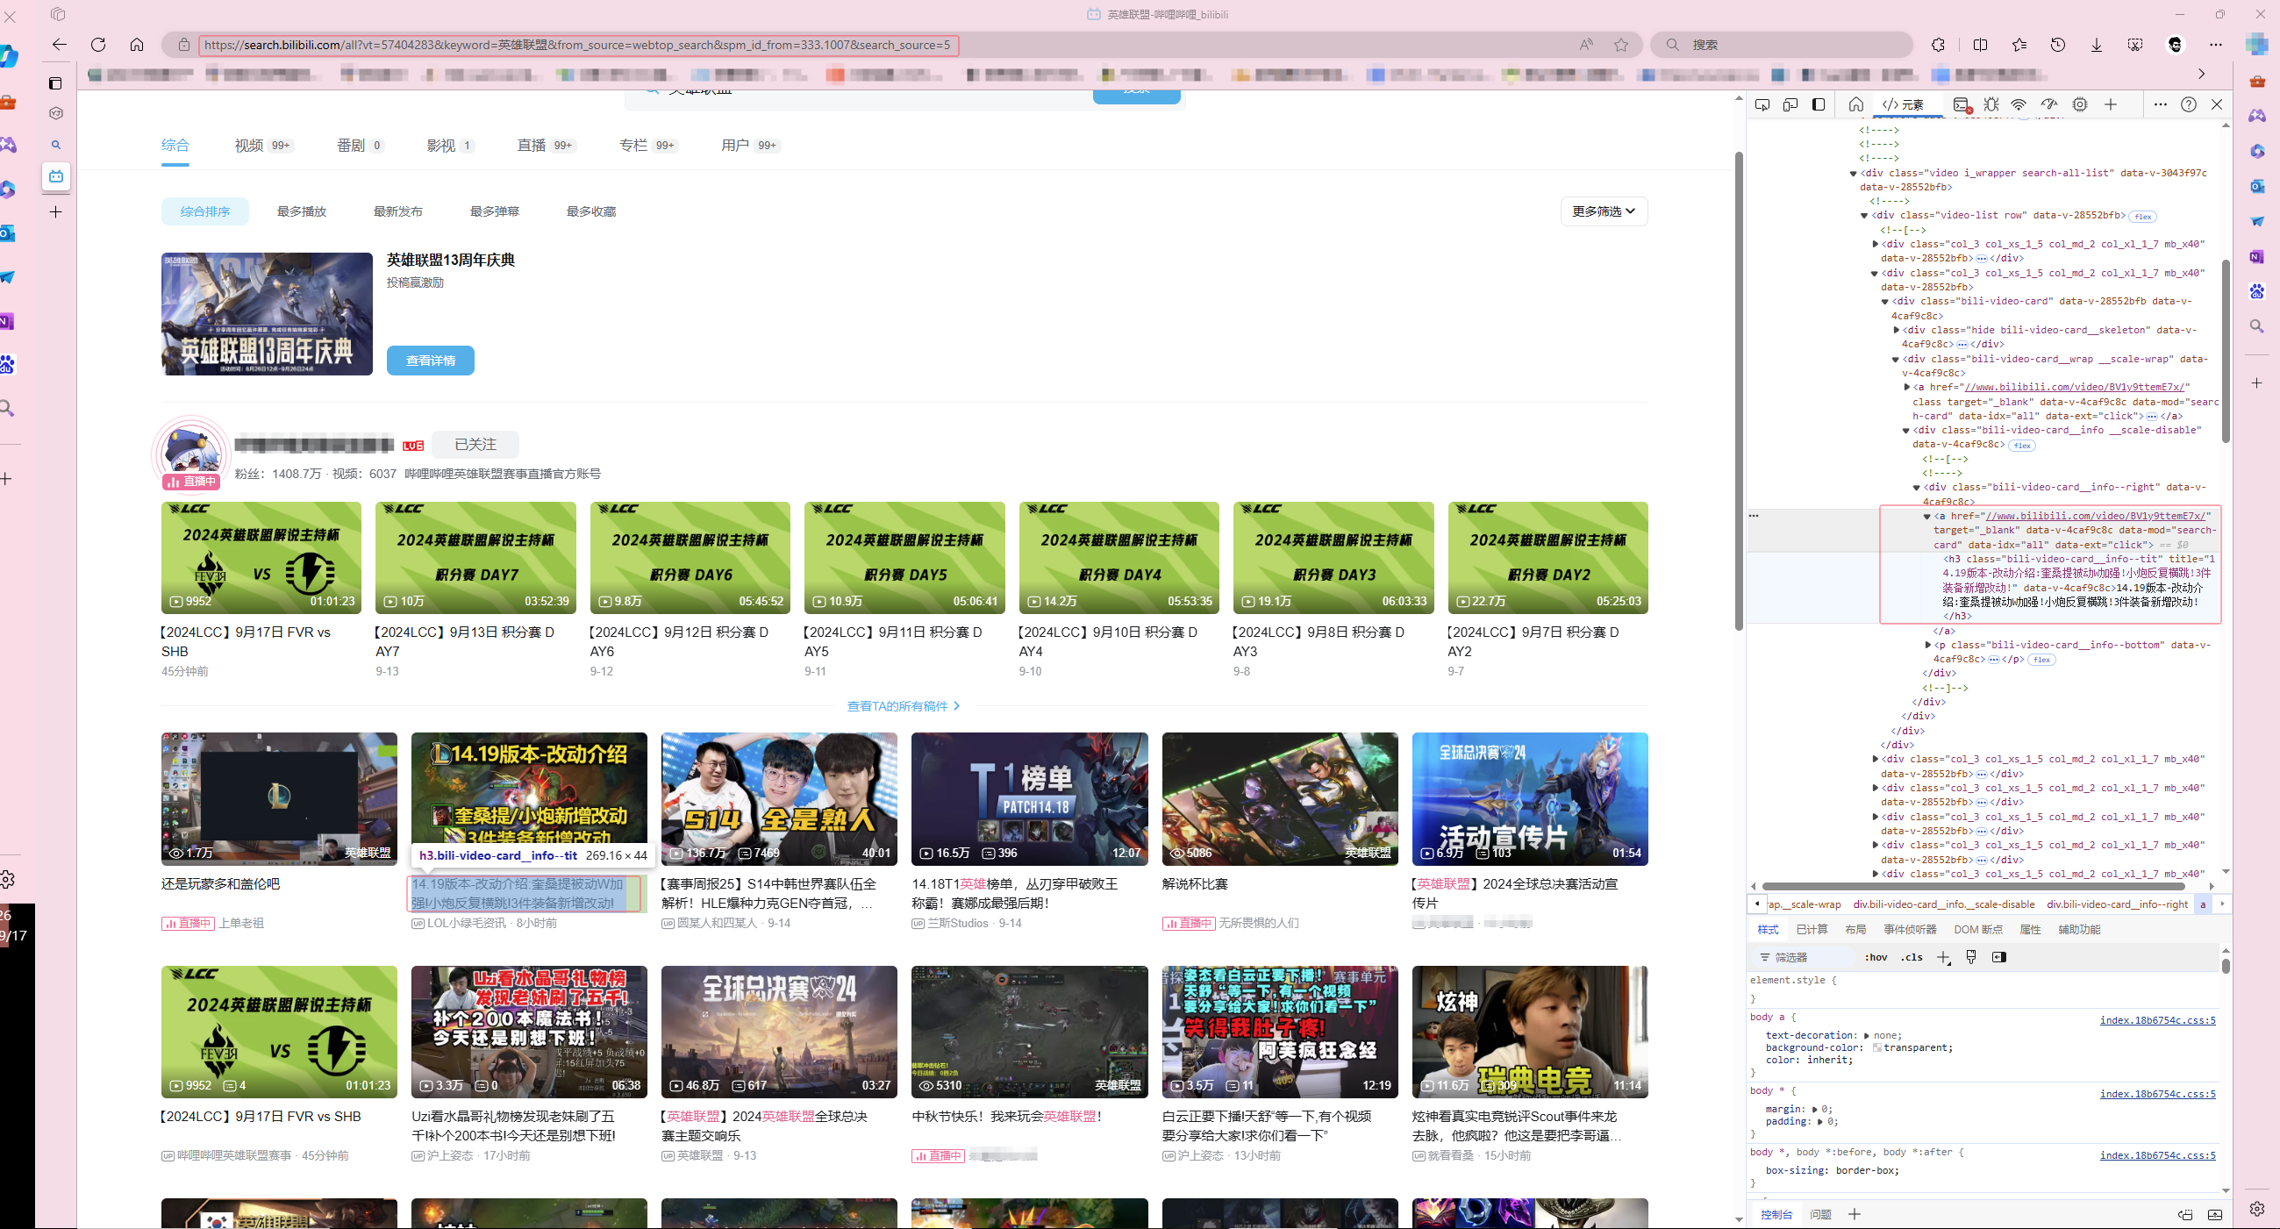Select 综合排序 sort option
This screenshot has height=1229, width=2280.
click(x=205, y=211)
